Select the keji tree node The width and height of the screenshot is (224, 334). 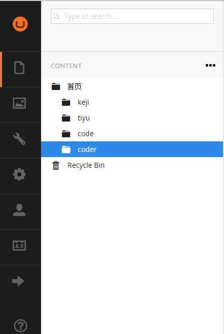click(83, 103)
